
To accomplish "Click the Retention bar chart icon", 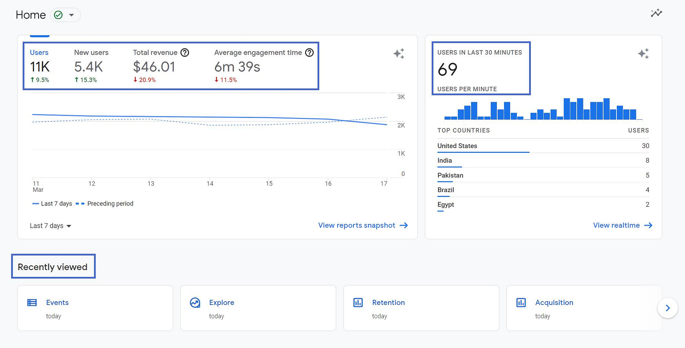I will (357, 302).
